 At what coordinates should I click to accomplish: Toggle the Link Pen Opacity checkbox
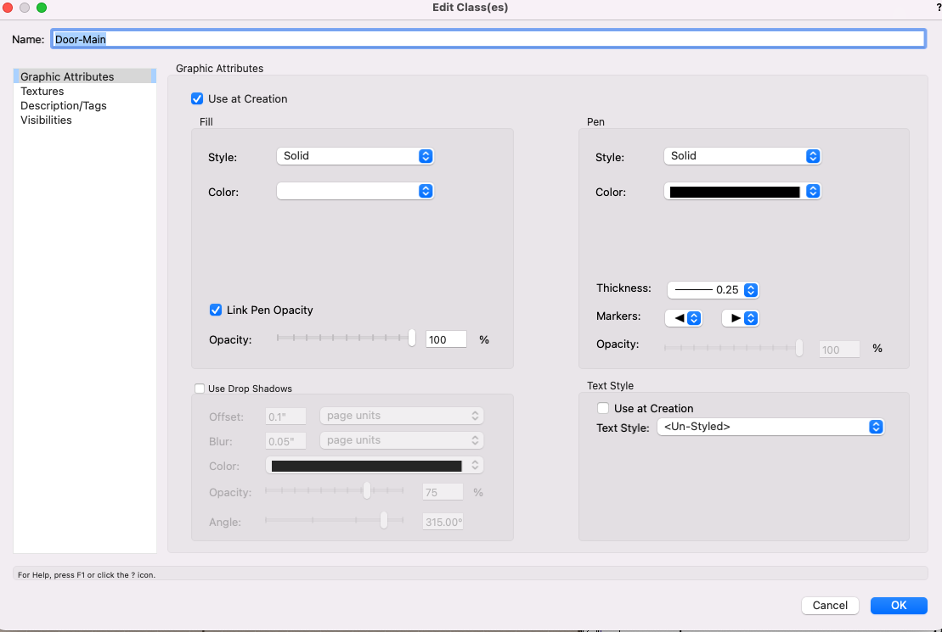click(216, 310)
